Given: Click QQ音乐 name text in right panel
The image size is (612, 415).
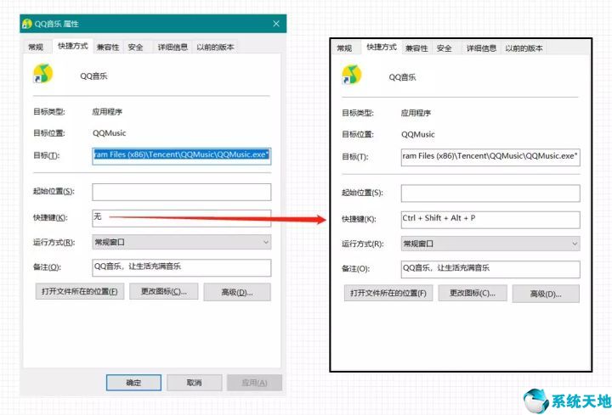Looking at the screenshot, I should 402,77.
